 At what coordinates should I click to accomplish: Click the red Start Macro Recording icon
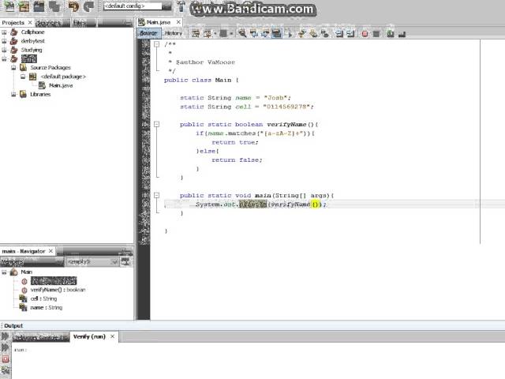click(x=365, y=33)
